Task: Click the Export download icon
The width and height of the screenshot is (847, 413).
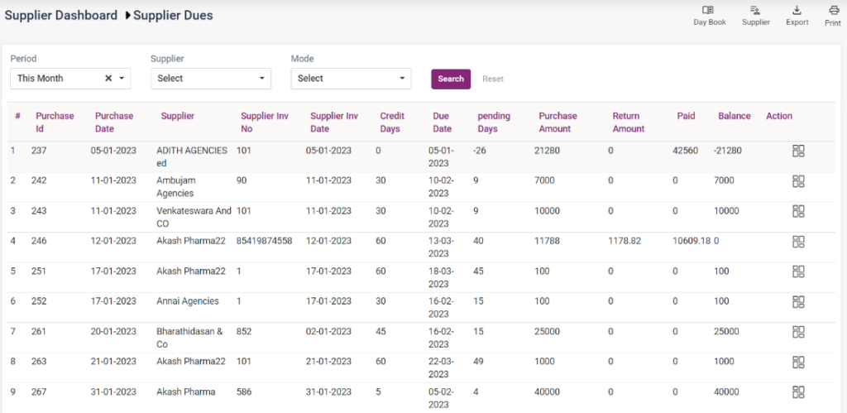Action: click(797, 11)
